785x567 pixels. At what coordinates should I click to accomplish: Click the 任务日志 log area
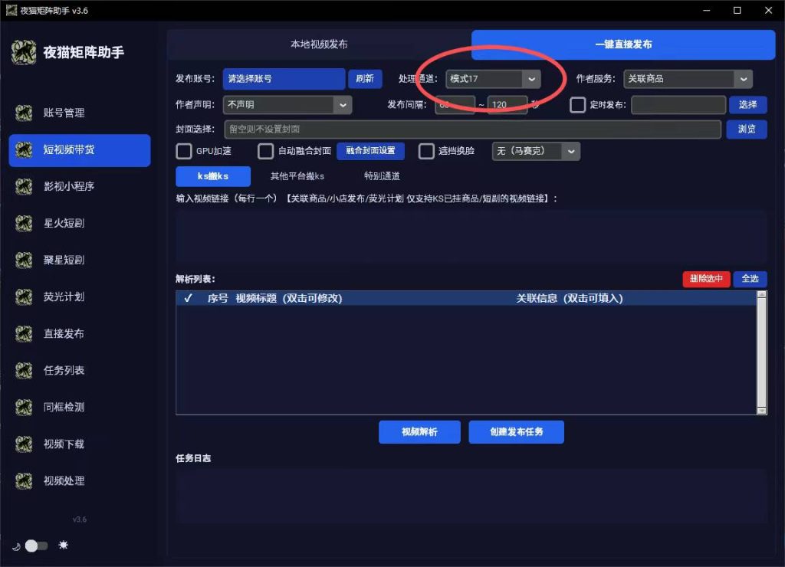(471, 497)
